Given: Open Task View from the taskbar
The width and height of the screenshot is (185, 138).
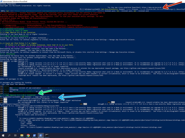Looking at the screenshot, I should tap(15, 136).
